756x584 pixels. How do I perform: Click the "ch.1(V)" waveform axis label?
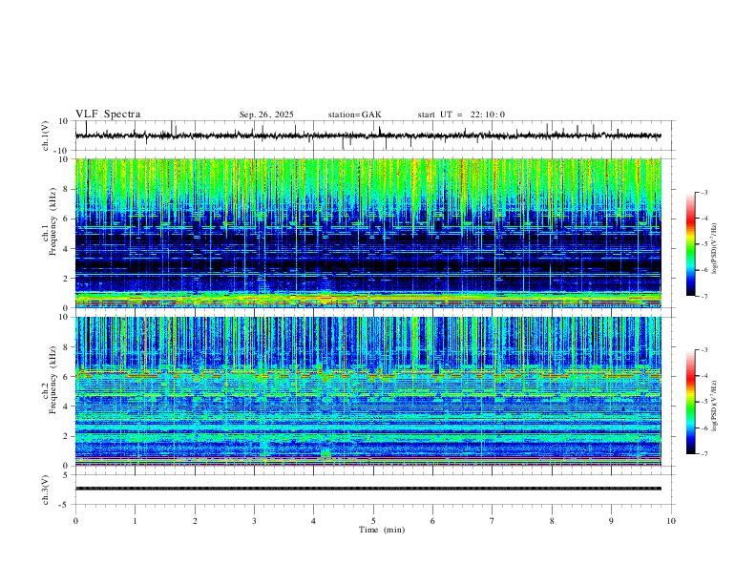point(46,136)
